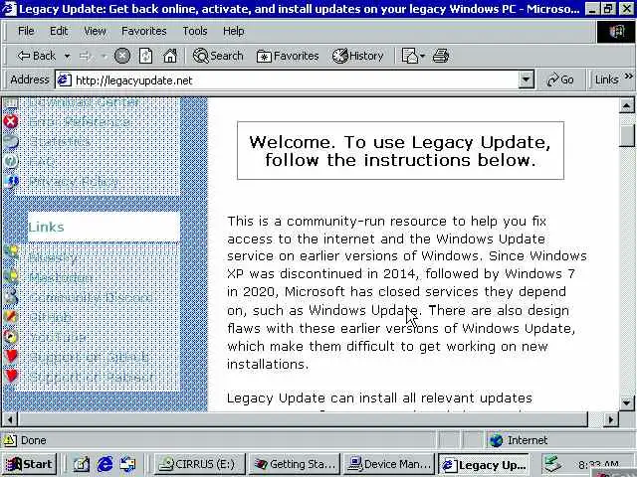Click the Welcome heading text box
This screenshot has width=637, height=477.
click(x=400, y=150)
